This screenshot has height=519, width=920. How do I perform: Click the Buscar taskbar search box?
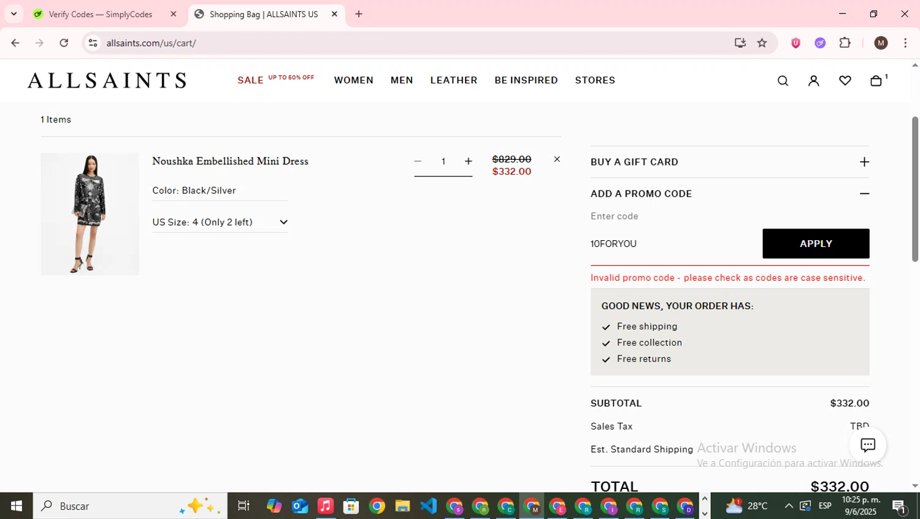tap(130, 506)
